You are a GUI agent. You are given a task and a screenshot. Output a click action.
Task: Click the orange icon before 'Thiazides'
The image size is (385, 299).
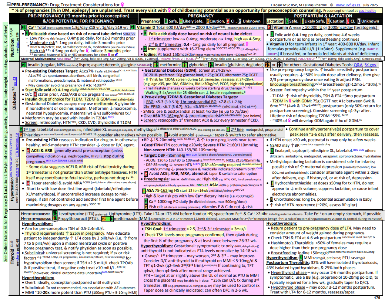[21, 135]
